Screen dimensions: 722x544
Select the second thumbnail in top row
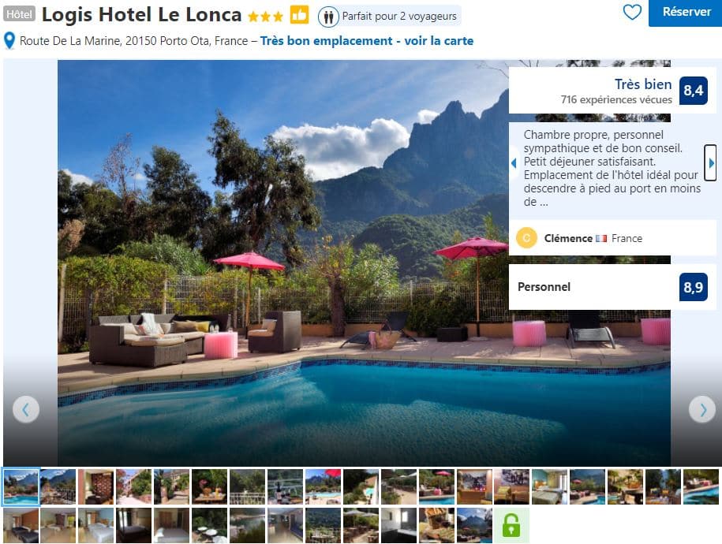coord(58,487)
